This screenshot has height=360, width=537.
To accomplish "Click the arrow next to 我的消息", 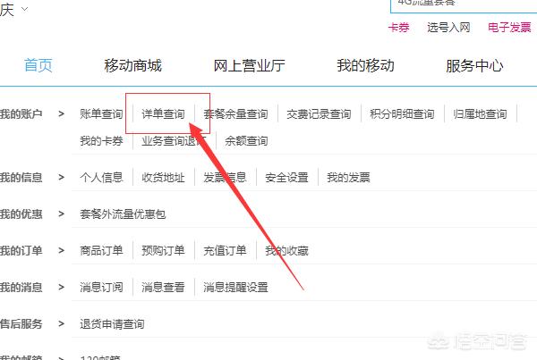I will (61, 287).
